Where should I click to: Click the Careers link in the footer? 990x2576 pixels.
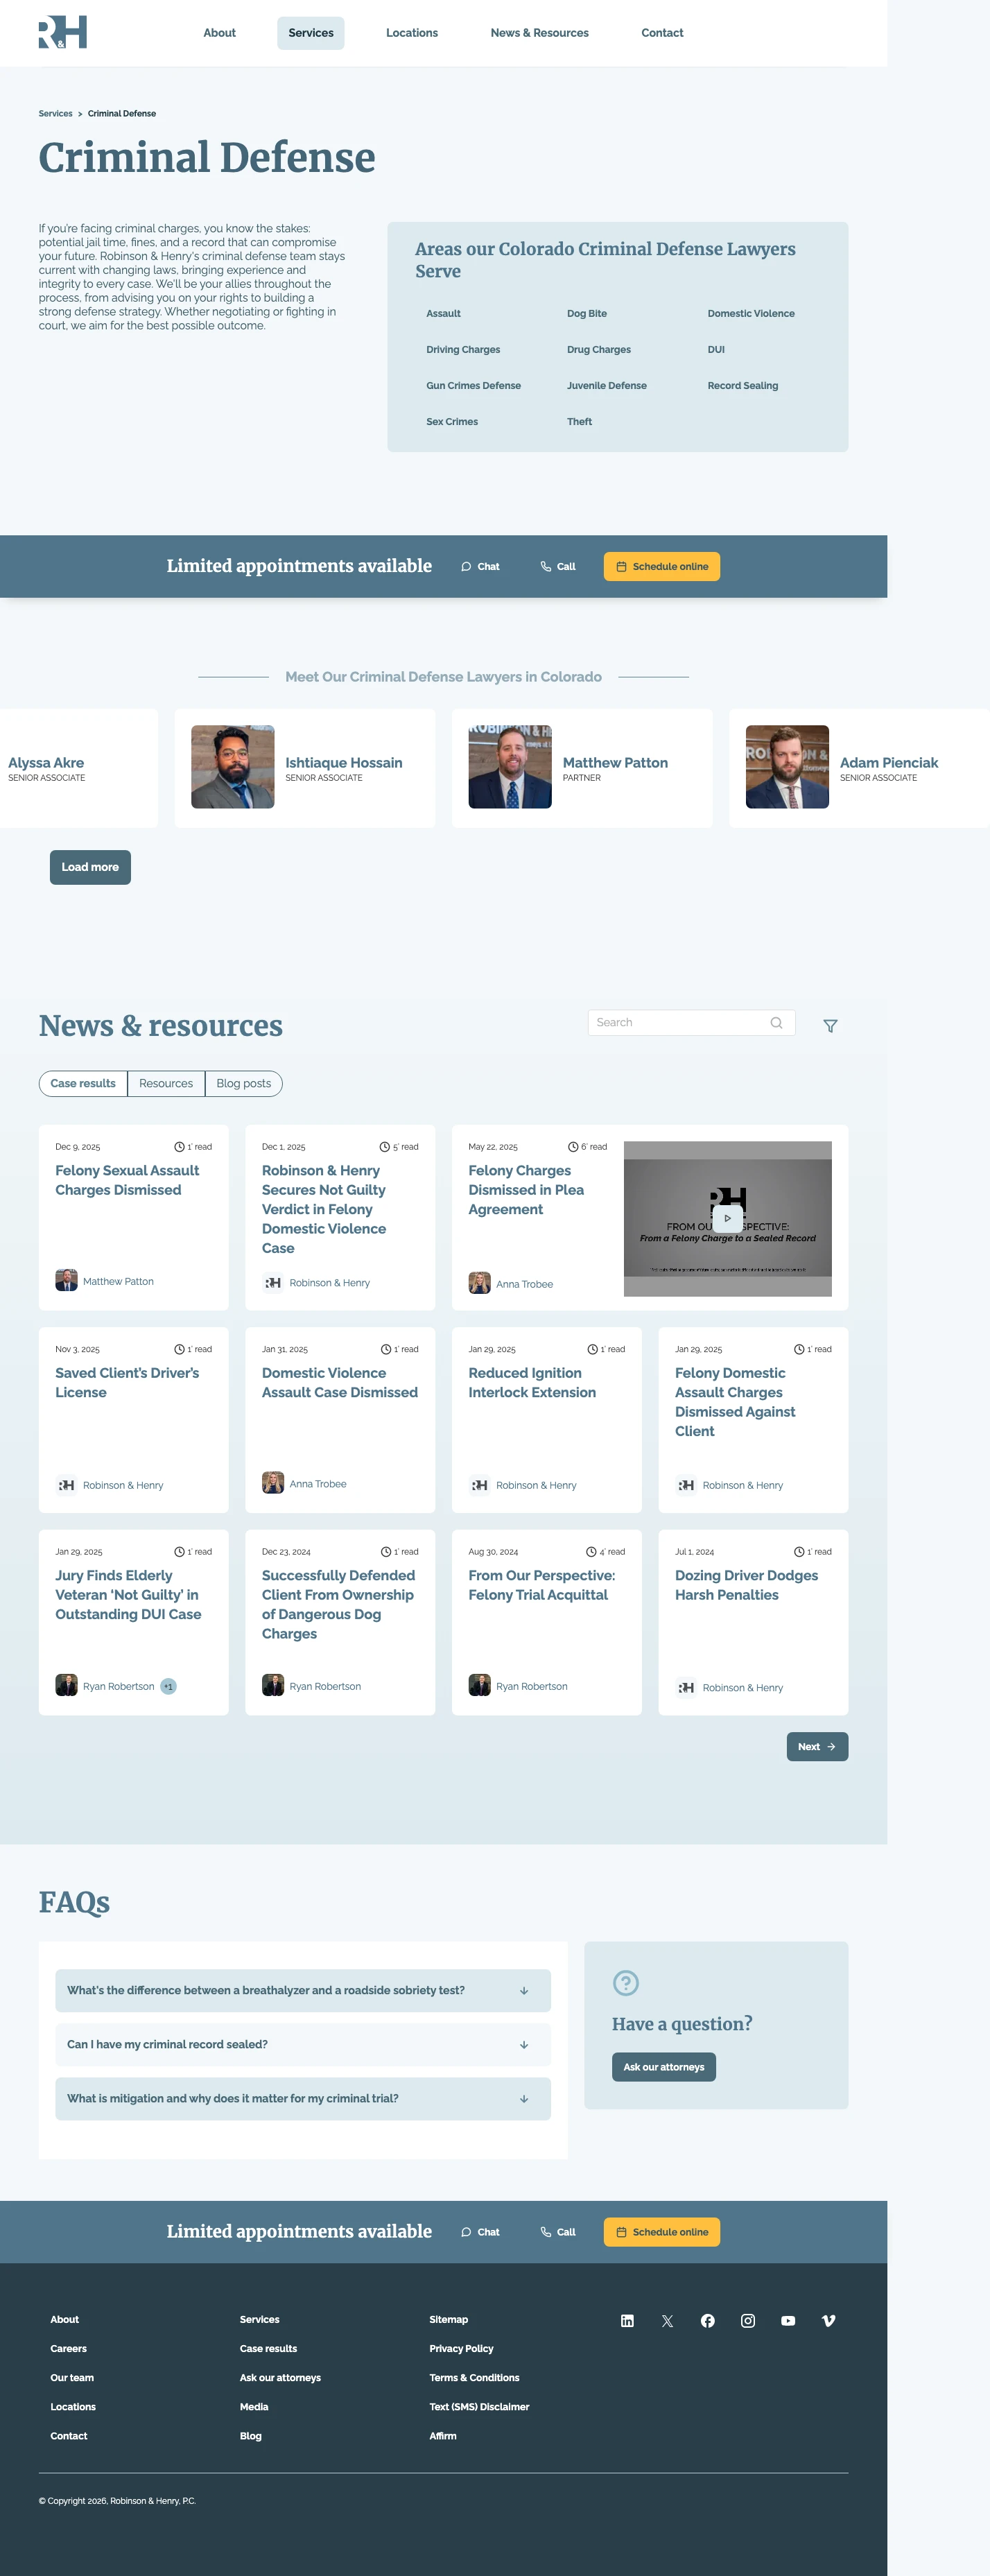click(x=69, y=2349)
